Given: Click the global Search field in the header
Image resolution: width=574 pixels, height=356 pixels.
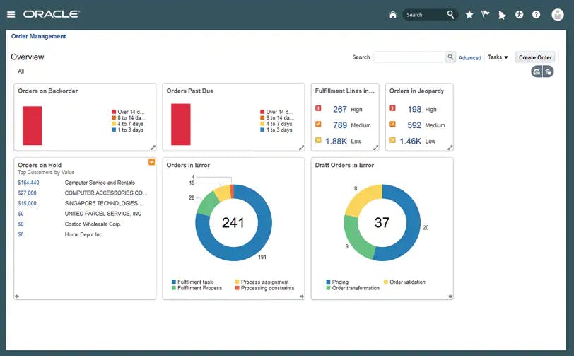Looking at the screenshot, I should (x=425, y=15).
